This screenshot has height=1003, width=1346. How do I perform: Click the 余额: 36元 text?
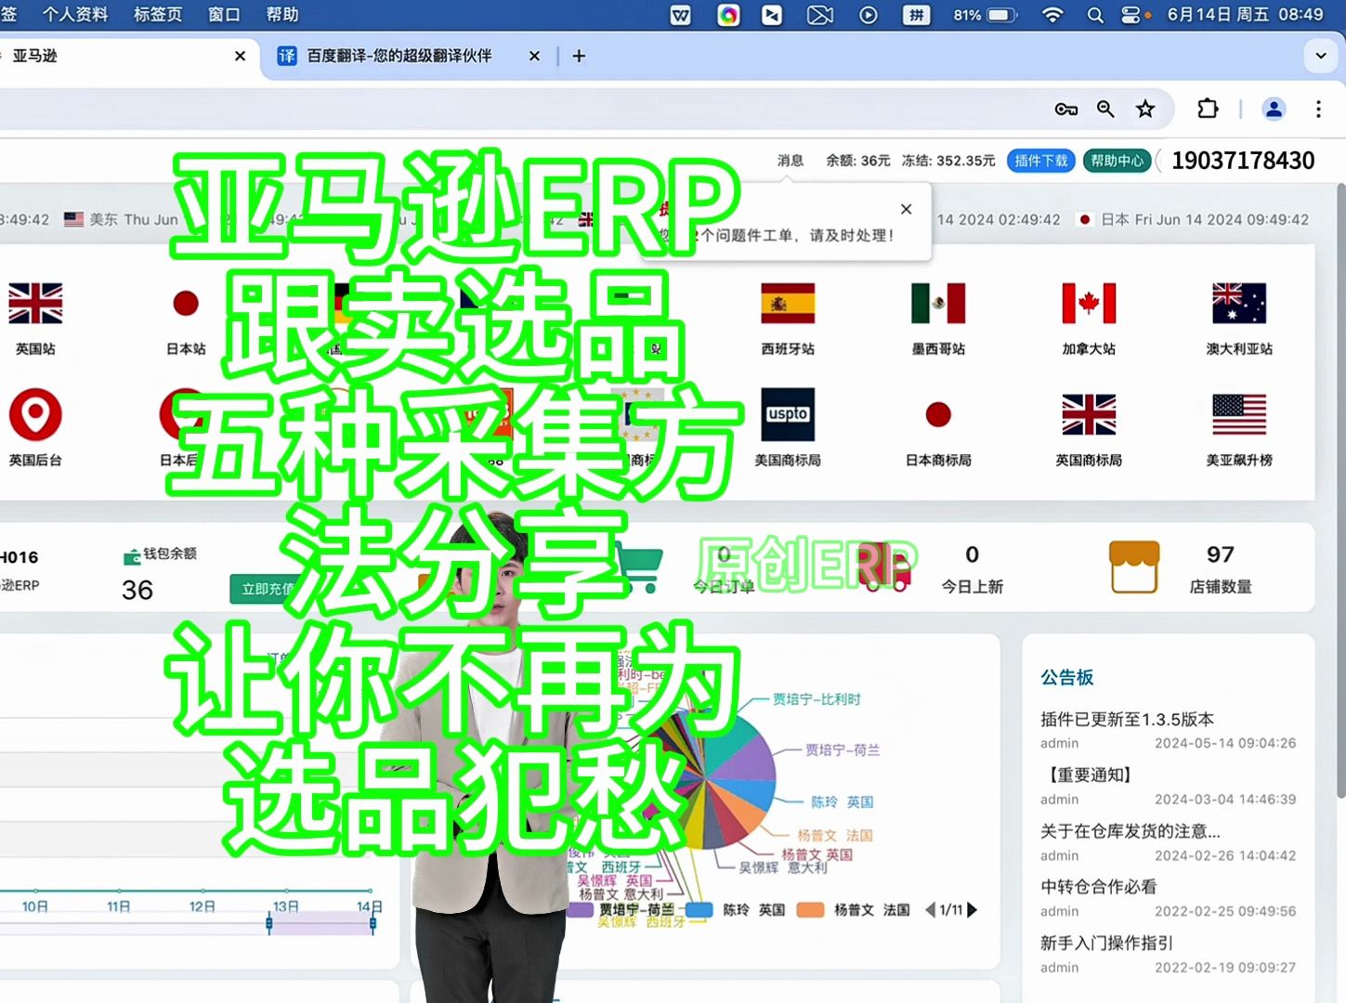tap(857, 161)
